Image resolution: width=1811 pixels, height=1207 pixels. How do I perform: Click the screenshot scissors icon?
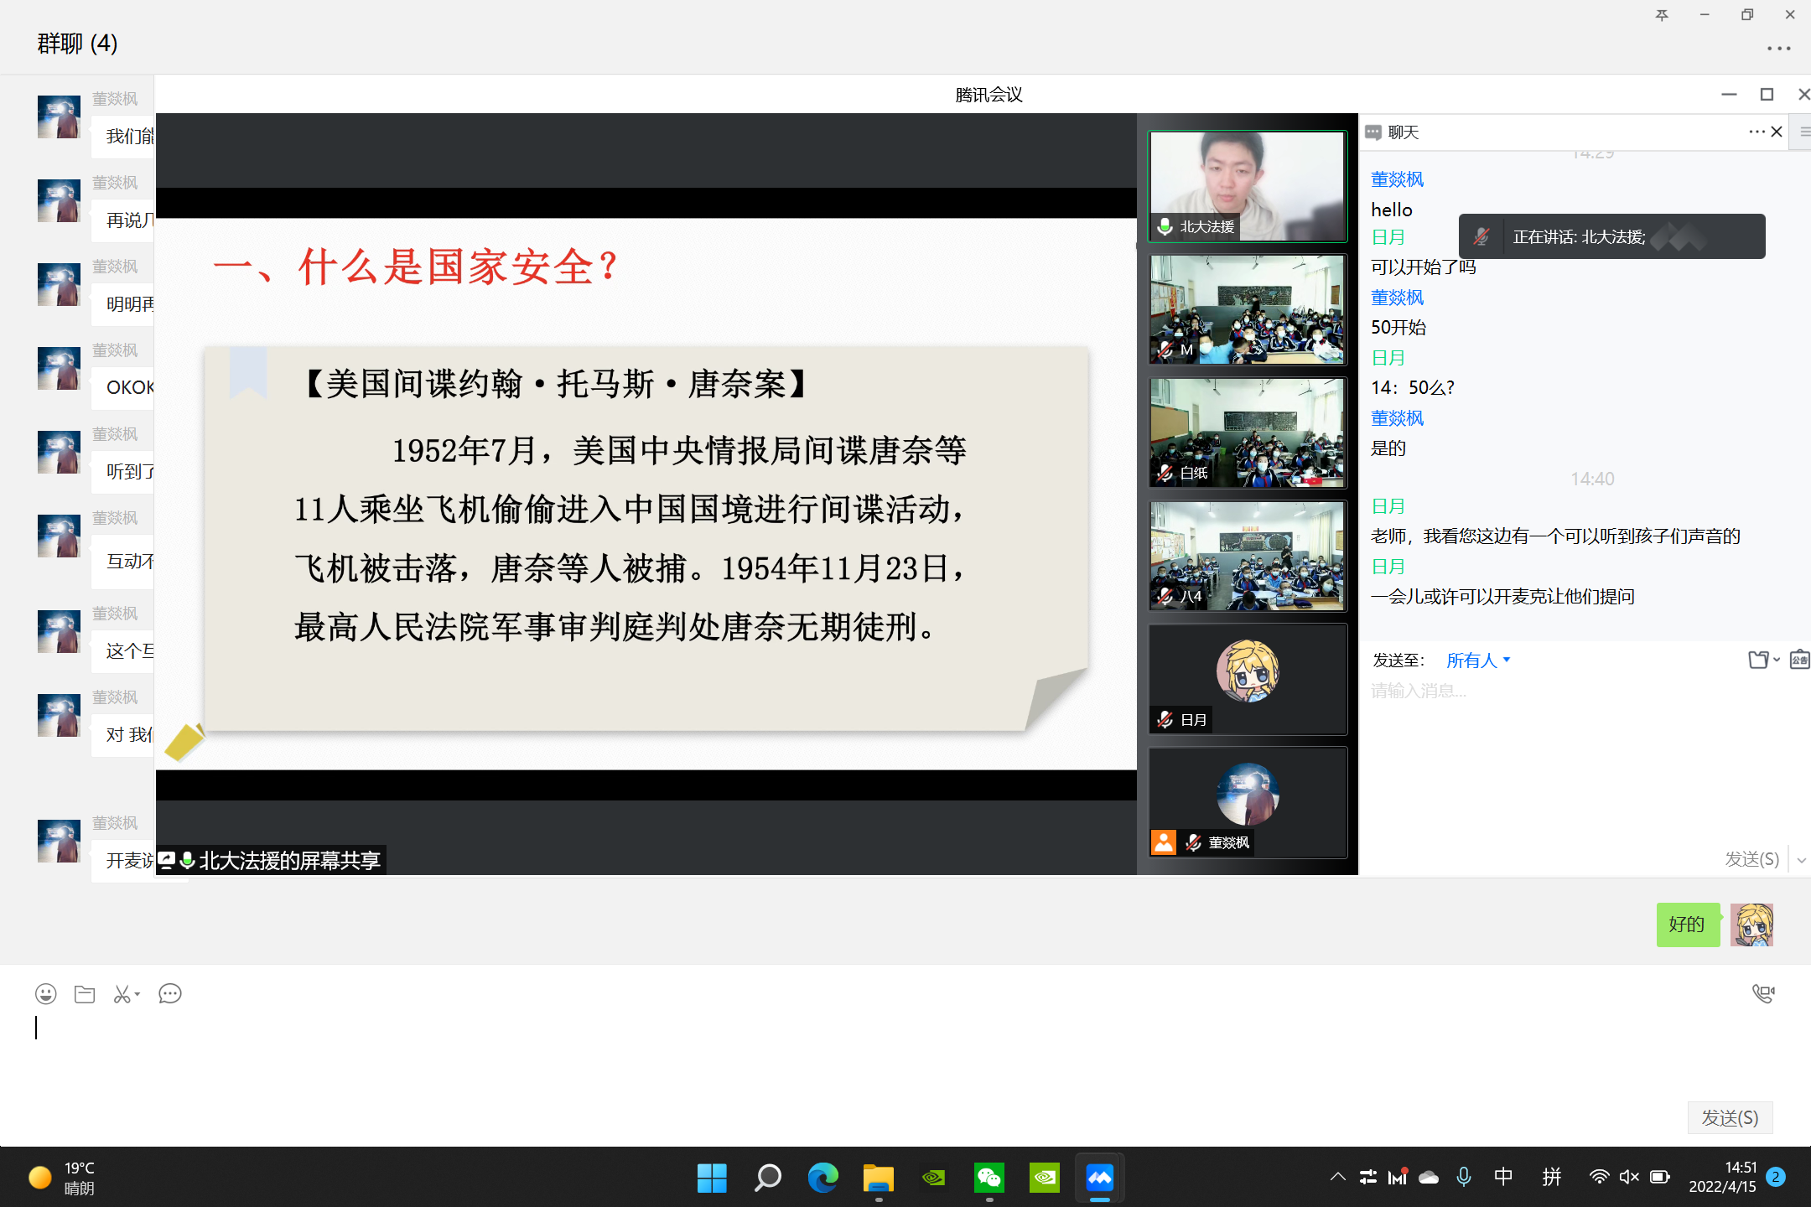tap(122, 994)
